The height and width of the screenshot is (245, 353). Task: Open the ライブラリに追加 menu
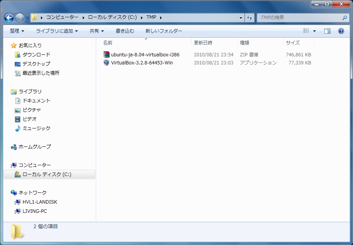(57, 31)
